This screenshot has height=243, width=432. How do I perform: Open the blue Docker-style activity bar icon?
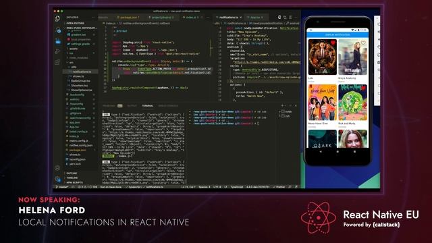[58, 41]
